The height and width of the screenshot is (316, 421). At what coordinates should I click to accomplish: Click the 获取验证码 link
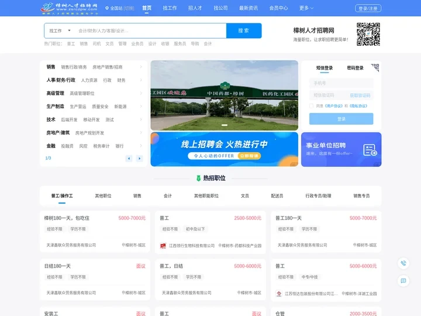coord(360,95)
